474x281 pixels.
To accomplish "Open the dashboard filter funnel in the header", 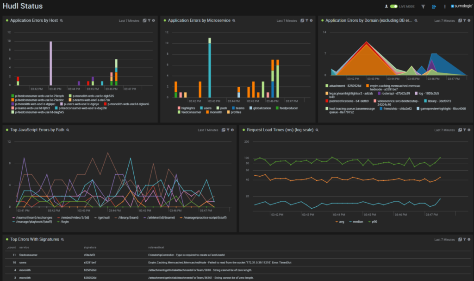I will click(x=423, y=6).
